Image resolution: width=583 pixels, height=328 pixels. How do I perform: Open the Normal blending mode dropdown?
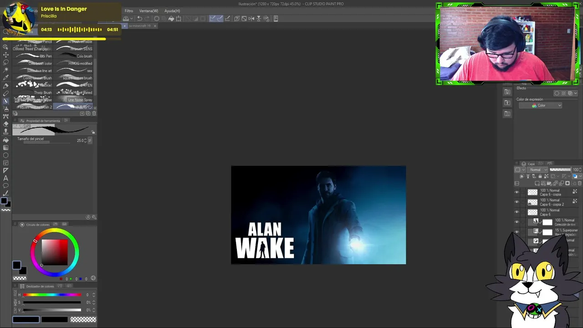pyautogui.click(x=538, y=170)
